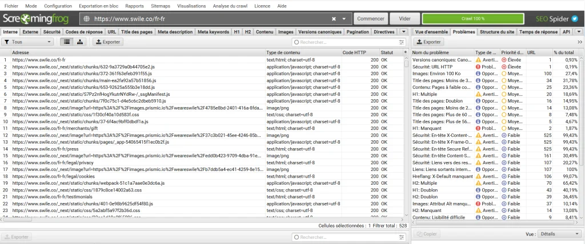Click the Vider button
Image resolution: width=585 pixels, height=244 pixels.
(x=404, y=19)
